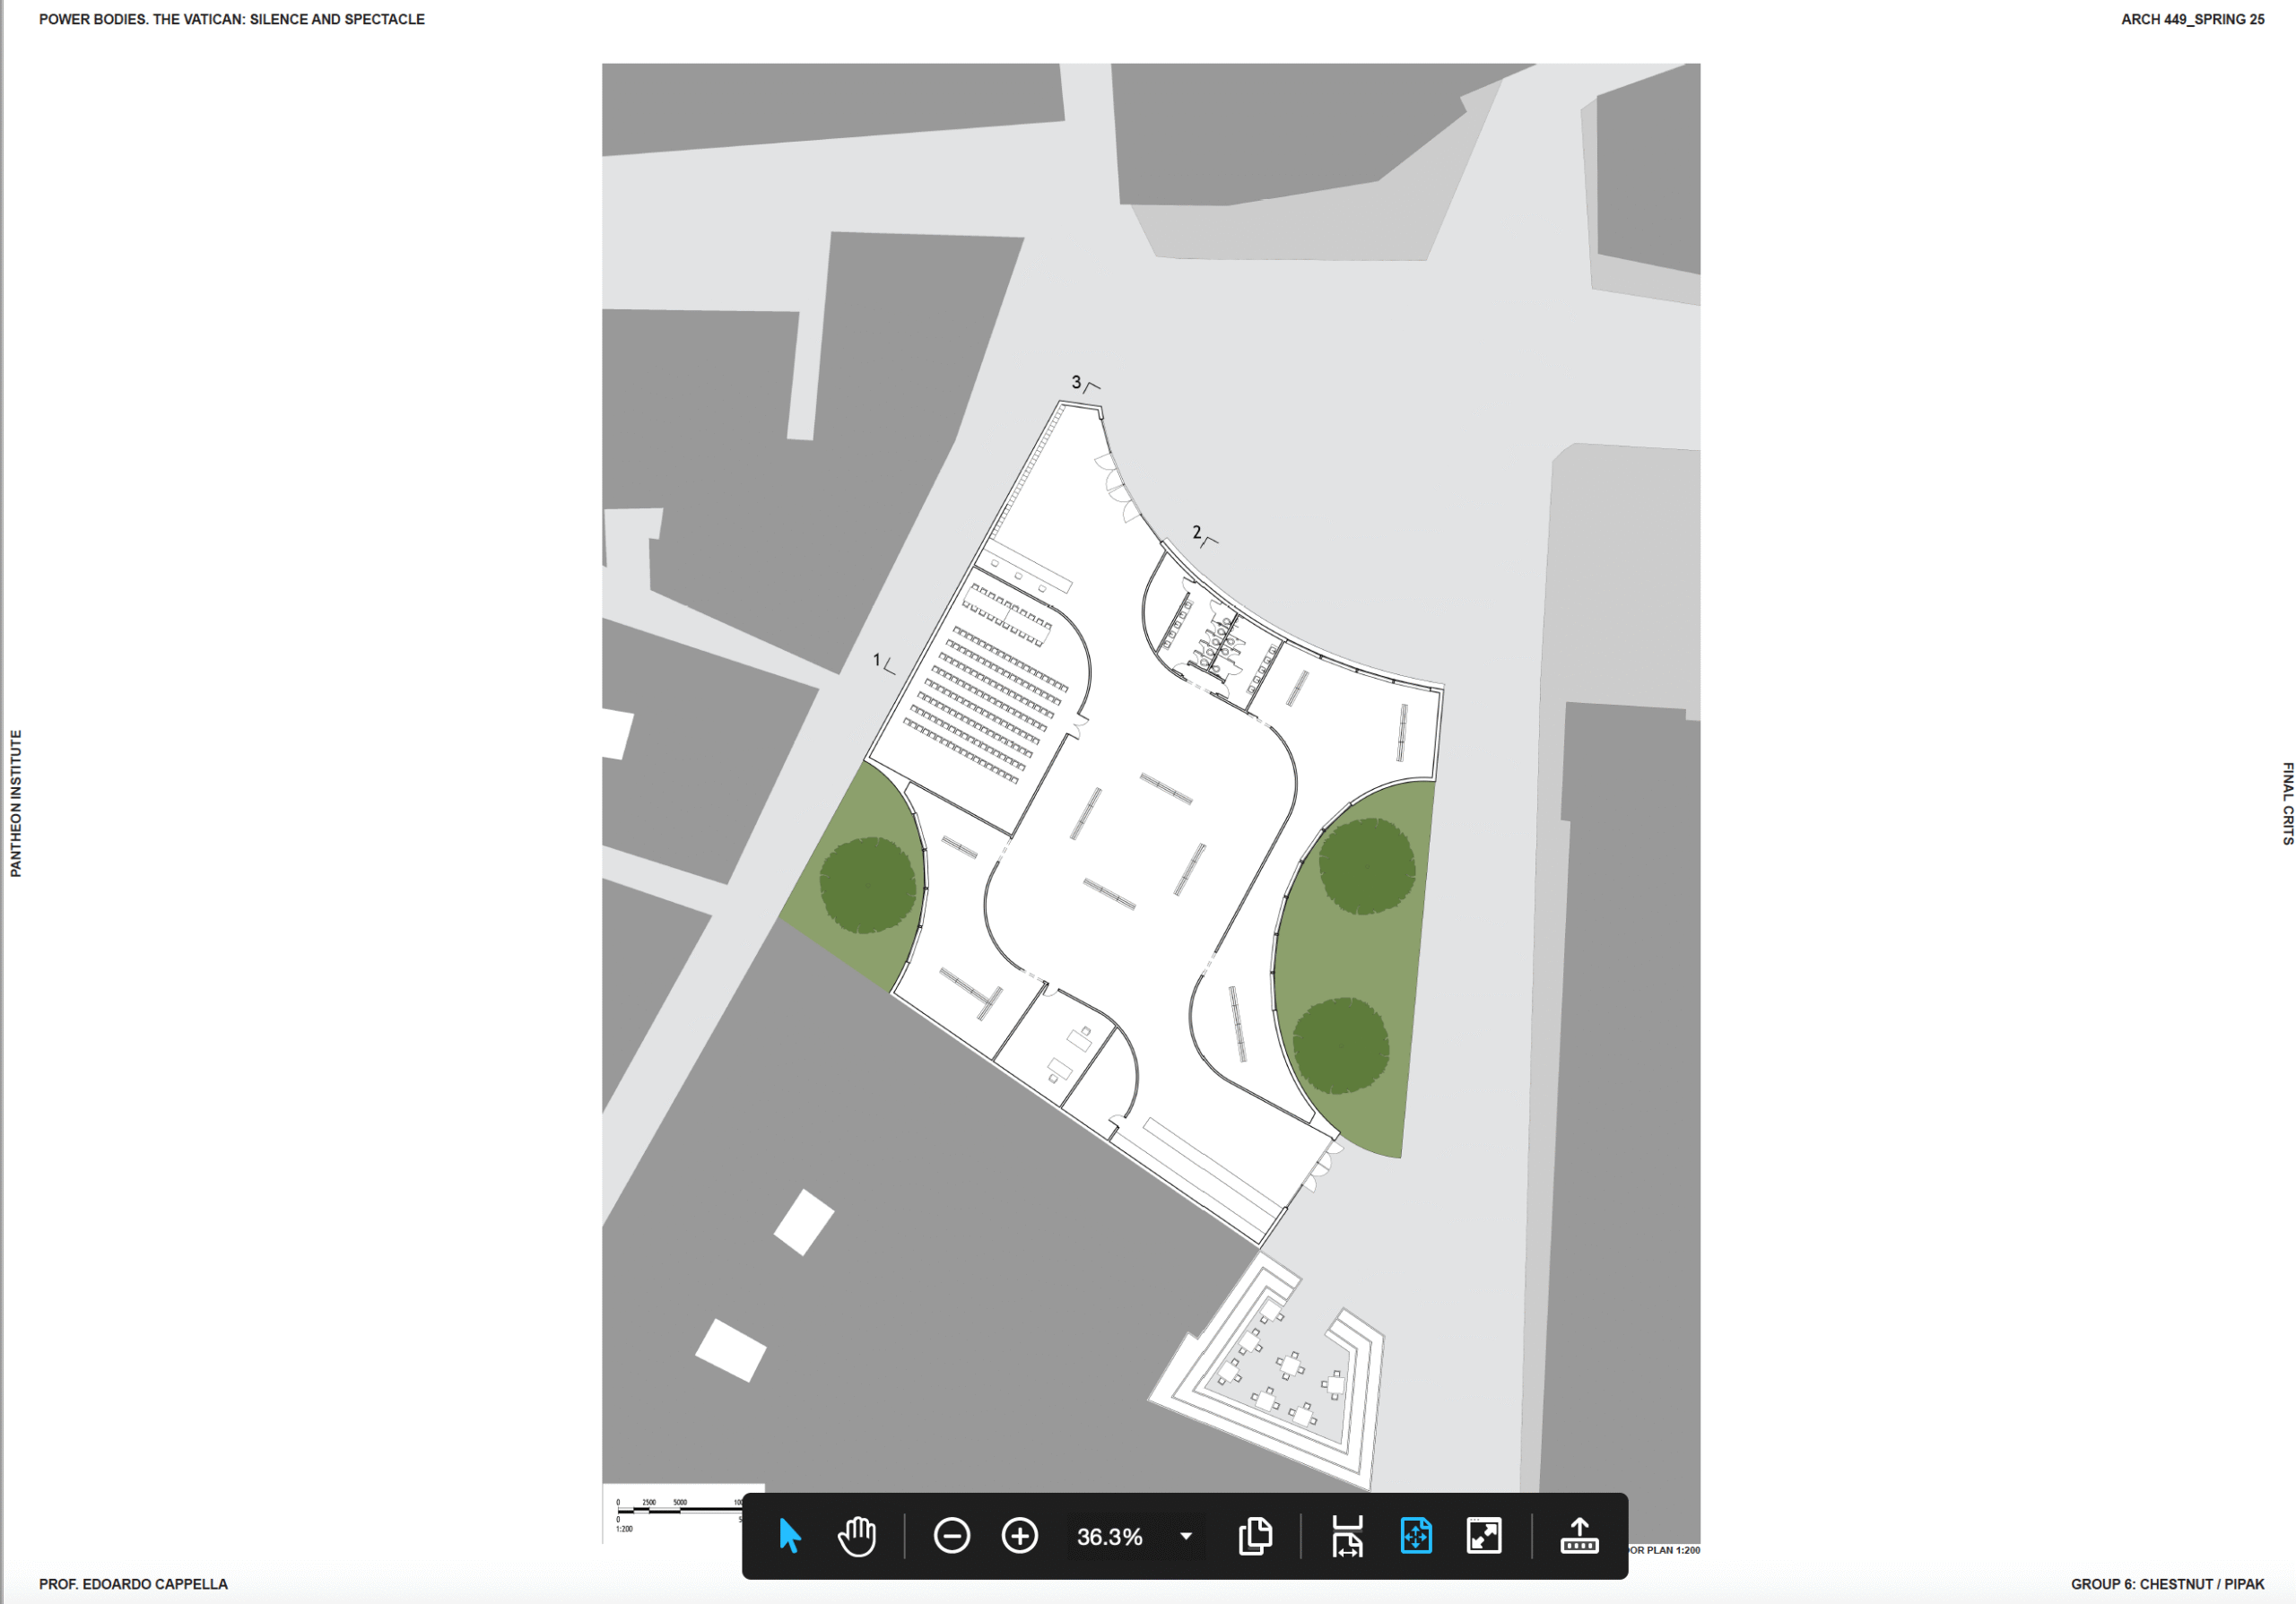Zoom out with the minus button
This screenshot has width=2296, height=1604.
coord(951,1536)
